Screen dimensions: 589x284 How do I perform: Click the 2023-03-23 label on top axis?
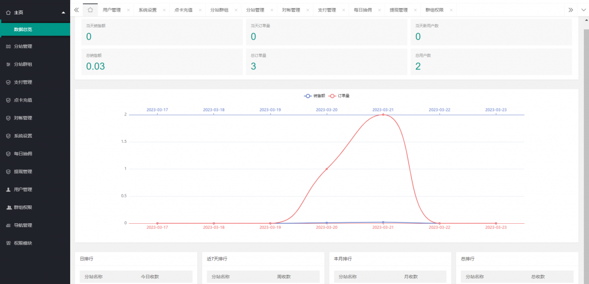[496, 110]
